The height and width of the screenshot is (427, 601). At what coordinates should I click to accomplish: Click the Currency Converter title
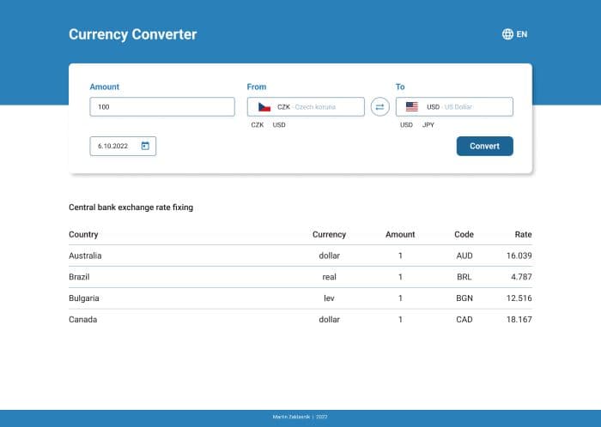tap(132, 34)
